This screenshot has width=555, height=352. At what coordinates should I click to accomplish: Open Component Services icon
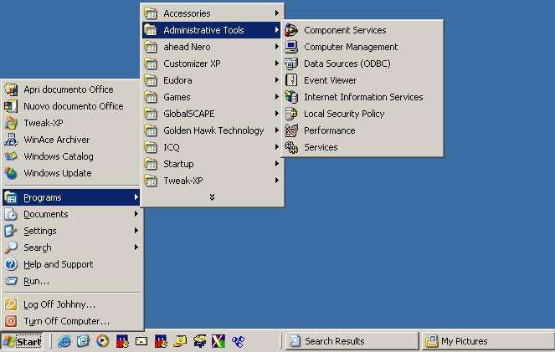point(291,30)
